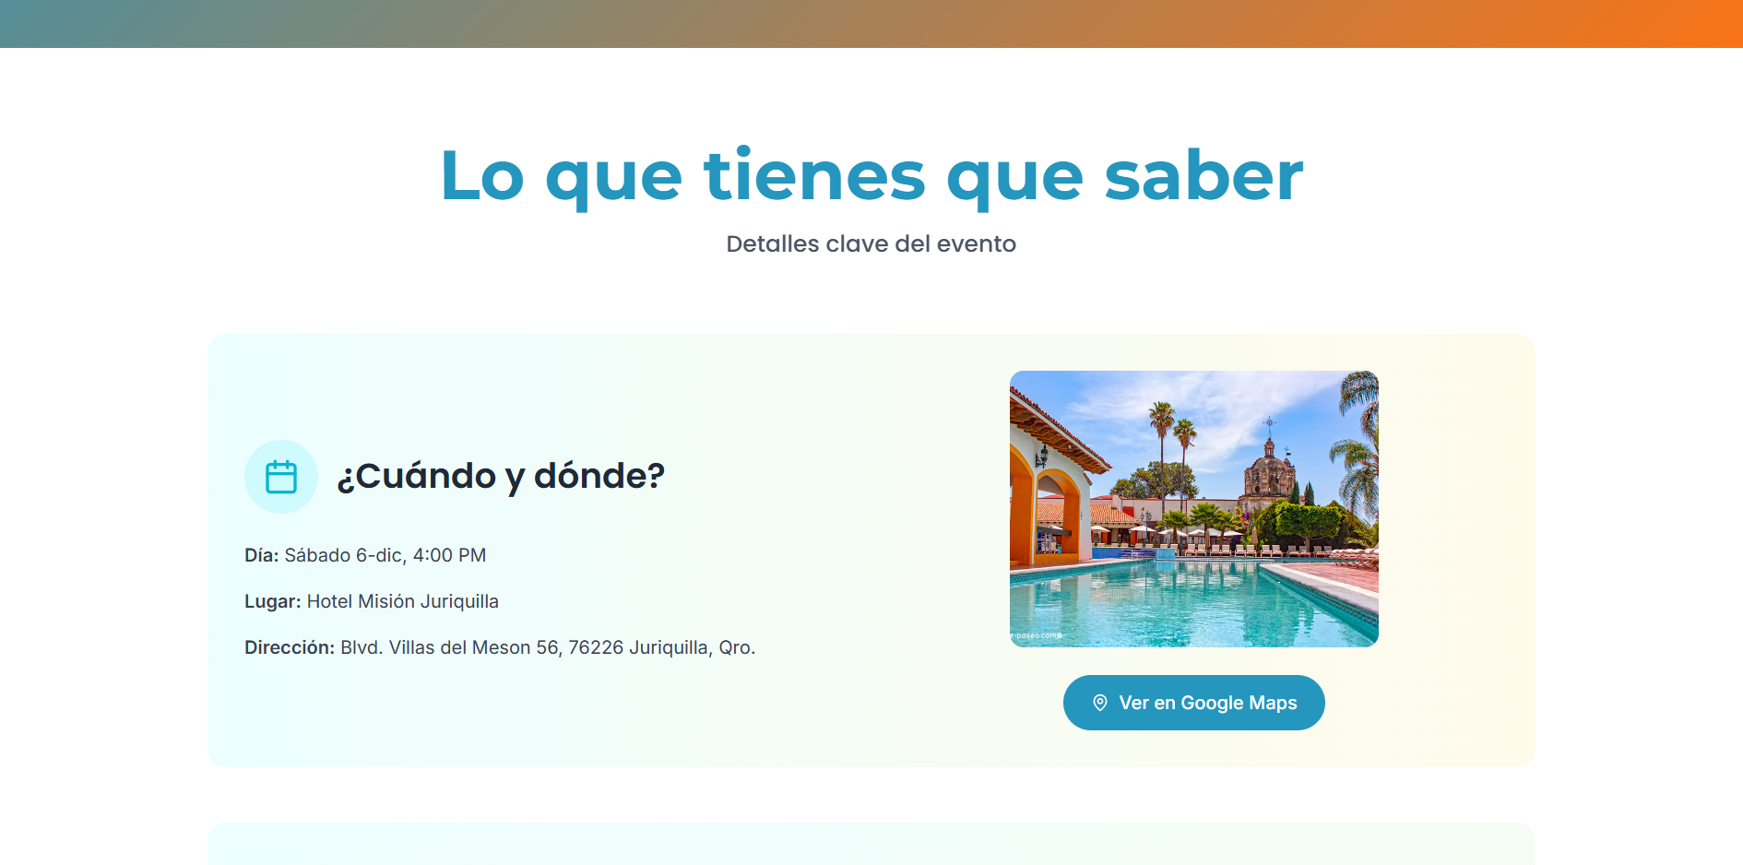Select the text "Hotel Misión Juriquilla"

click(x=403, y=601)
